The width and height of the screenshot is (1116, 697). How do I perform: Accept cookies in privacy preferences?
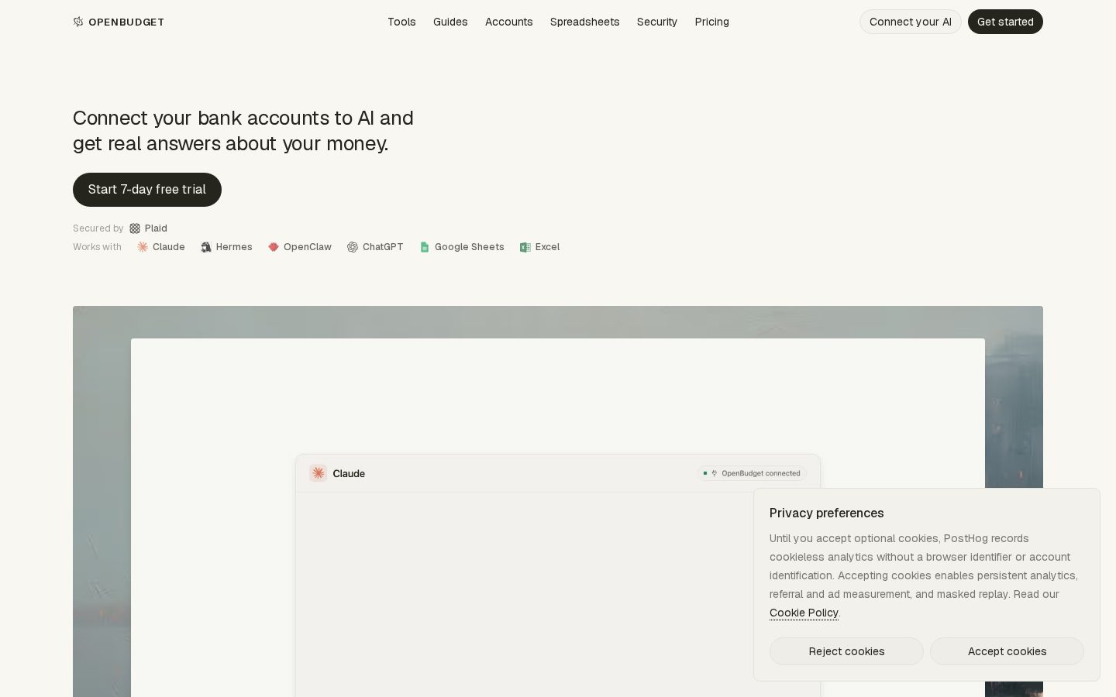1007,651
